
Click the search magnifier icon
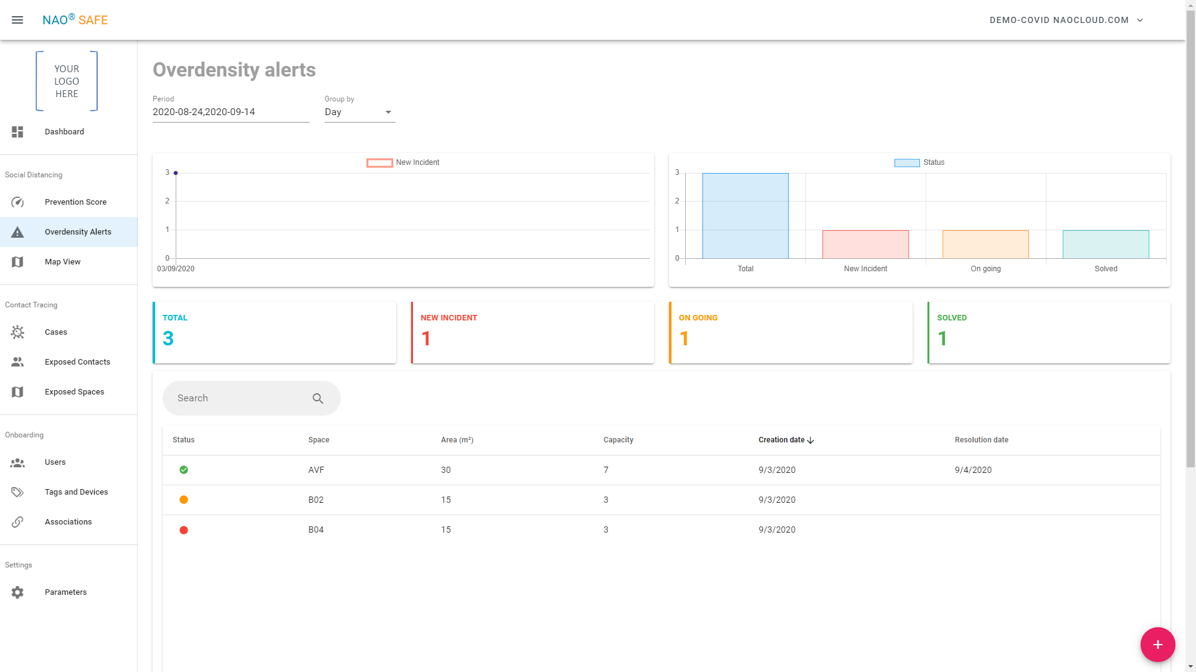click(318, 398)
